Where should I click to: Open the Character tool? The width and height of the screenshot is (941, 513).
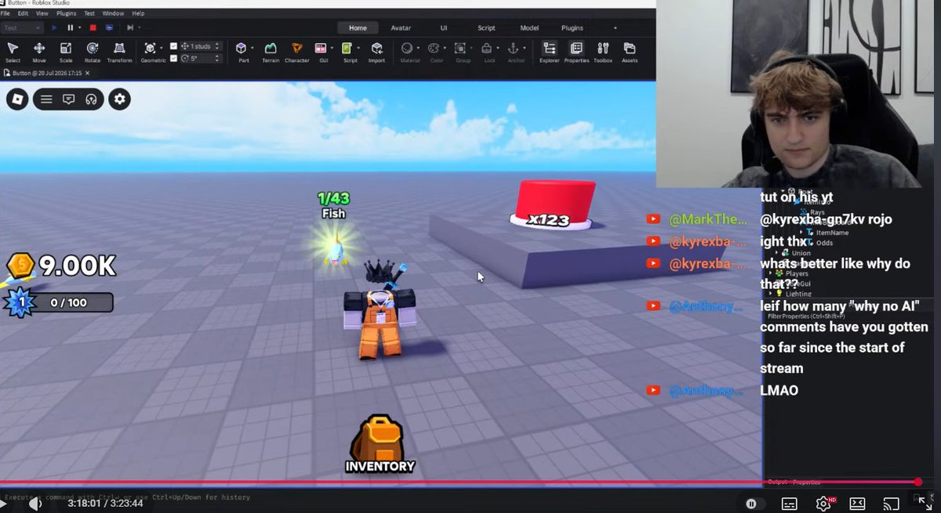[x=297, y=52]
